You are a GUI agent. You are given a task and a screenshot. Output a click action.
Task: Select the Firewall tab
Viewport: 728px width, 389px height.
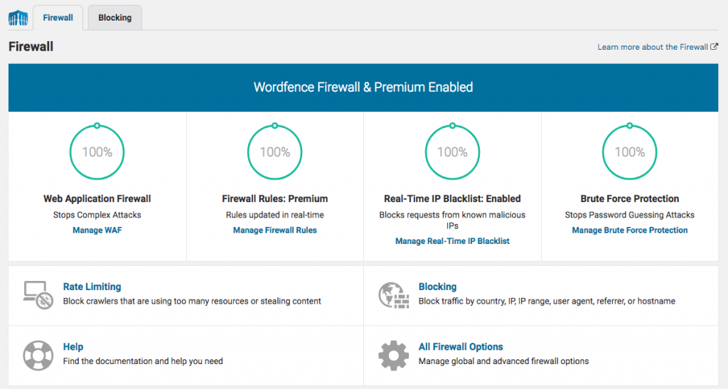click(x=58, y=18)
